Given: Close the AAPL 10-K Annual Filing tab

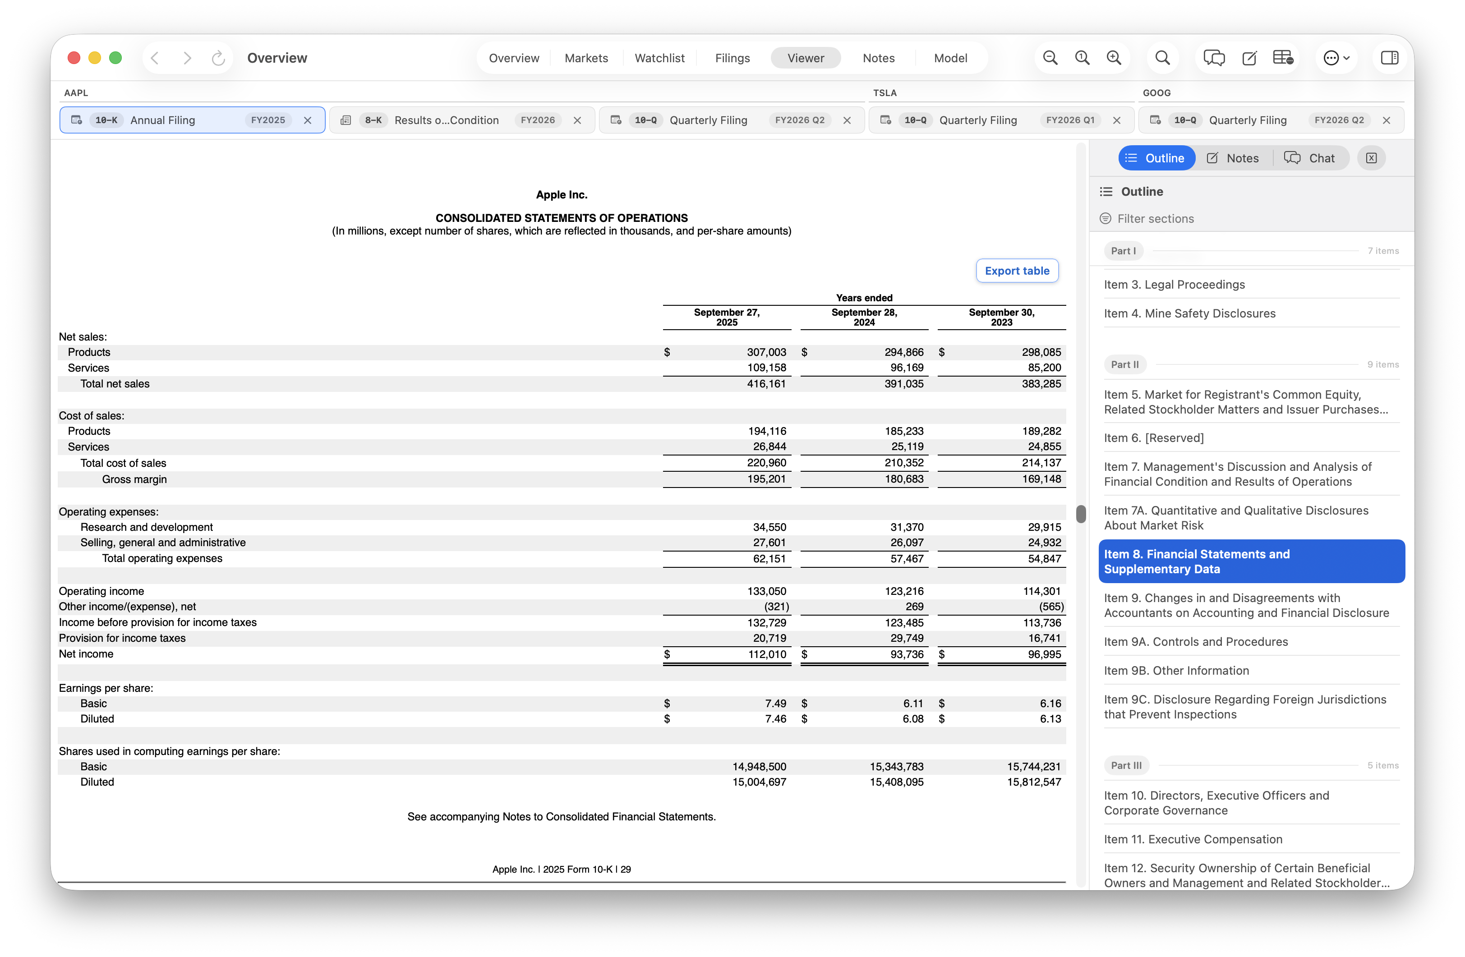Looking at the screenshot, I should tap(308, 120).
